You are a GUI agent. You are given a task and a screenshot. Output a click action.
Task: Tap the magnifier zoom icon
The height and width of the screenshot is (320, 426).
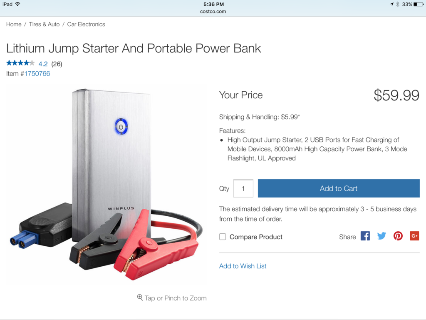[x=140, y=297]
